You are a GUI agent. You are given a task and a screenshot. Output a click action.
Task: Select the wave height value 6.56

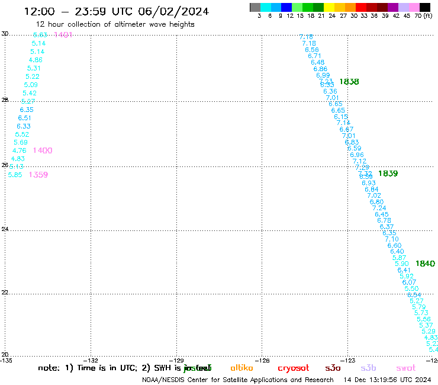tap(312, 50)
